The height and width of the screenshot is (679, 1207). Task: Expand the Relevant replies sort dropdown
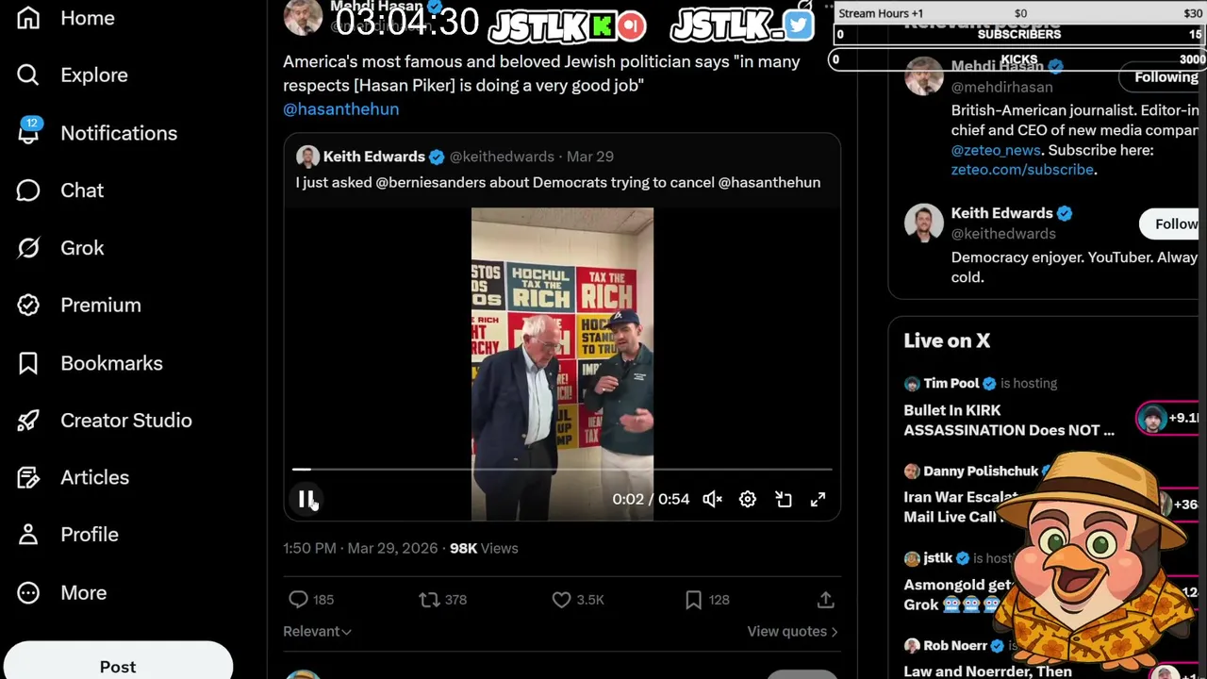317,632
